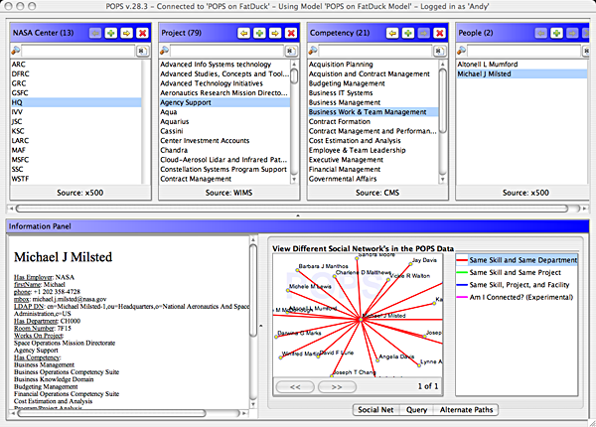Screen dimensions: 596x427
Task: Click the search magnifier in Project panel
Action: tap(165, 49)
